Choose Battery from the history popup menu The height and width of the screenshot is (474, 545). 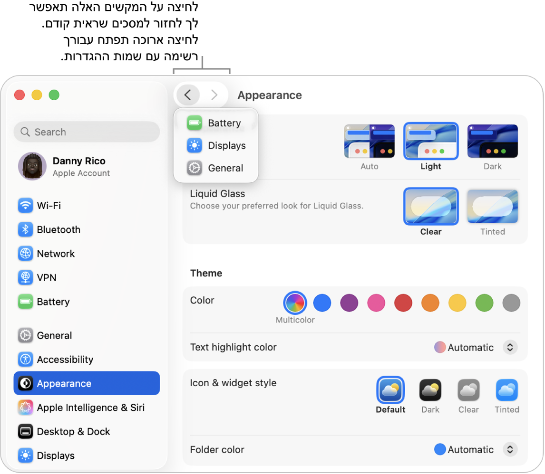click(x=216, y=123)
